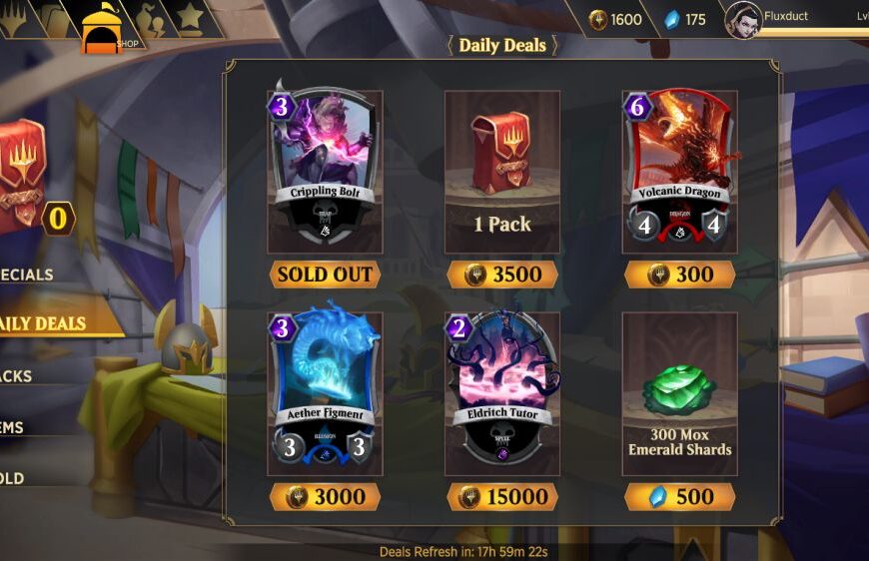Buy Volcanic Dragon for 300 gold
Screen dimensions: 869x561
(x=680, y=275)
